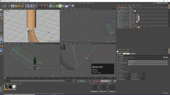Open the Create menu in menu bar
Screen dimensions: 170x95
[8, 3]
